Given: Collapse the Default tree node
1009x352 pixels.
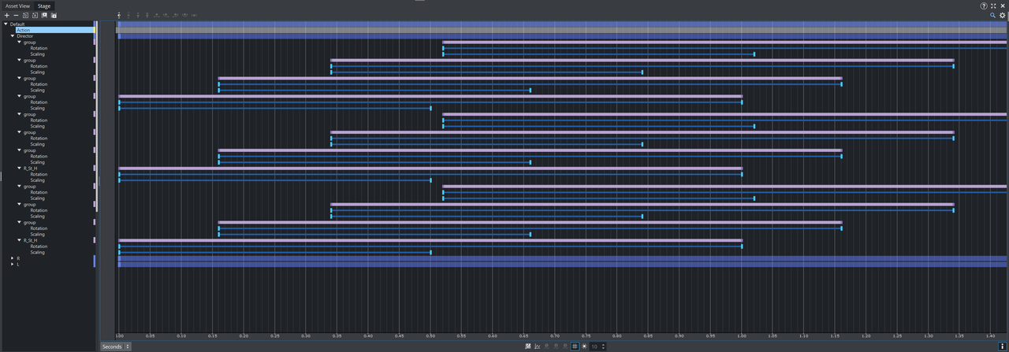Looking at the screenshot, I should 6,24.
